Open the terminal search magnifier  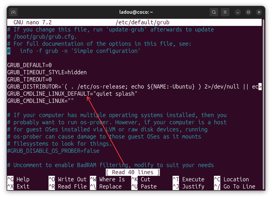[213, 12]
